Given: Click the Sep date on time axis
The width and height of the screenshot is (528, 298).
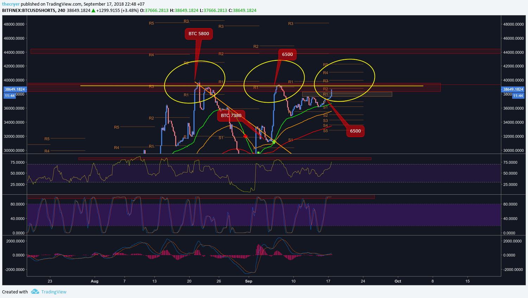Looking at the screenshot, I should coord(249,281).
